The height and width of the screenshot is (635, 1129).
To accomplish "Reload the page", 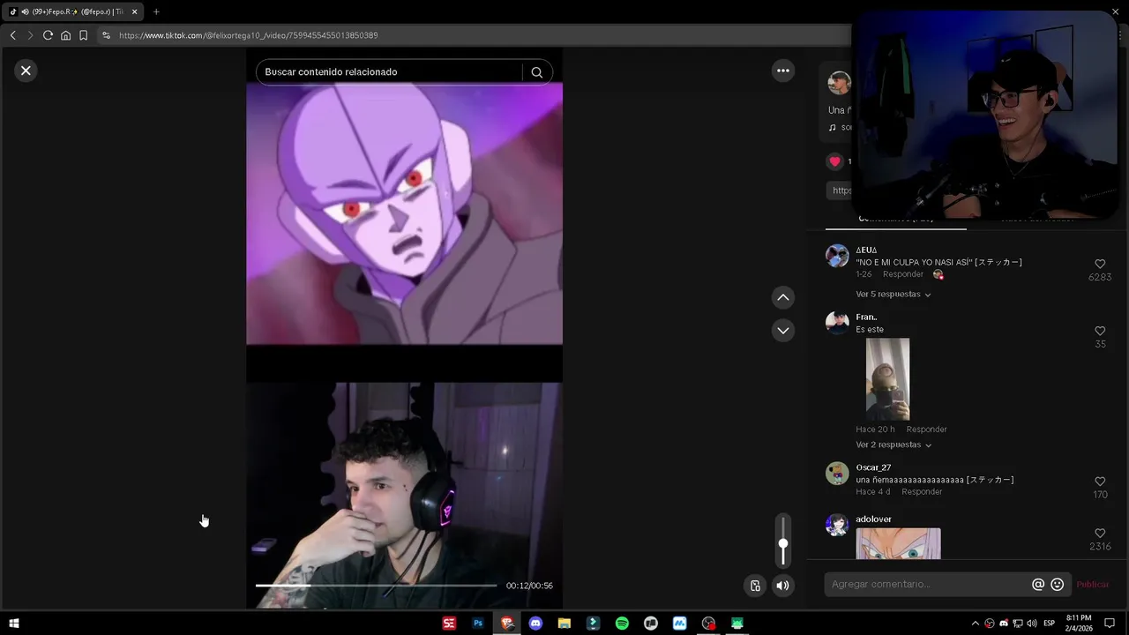I will pyautogui.click(x=48, y=35).
